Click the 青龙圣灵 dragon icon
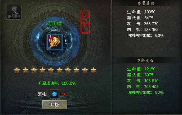Viewport: 182px width, 115px height. click(14, 12)
